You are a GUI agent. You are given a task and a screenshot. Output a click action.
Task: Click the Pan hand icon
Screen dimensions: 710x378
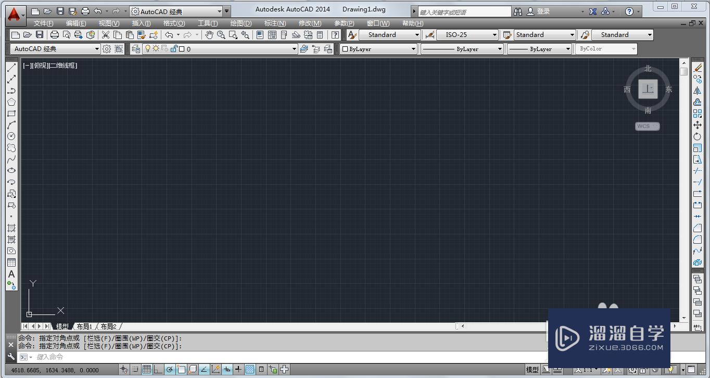pos(209,35)
